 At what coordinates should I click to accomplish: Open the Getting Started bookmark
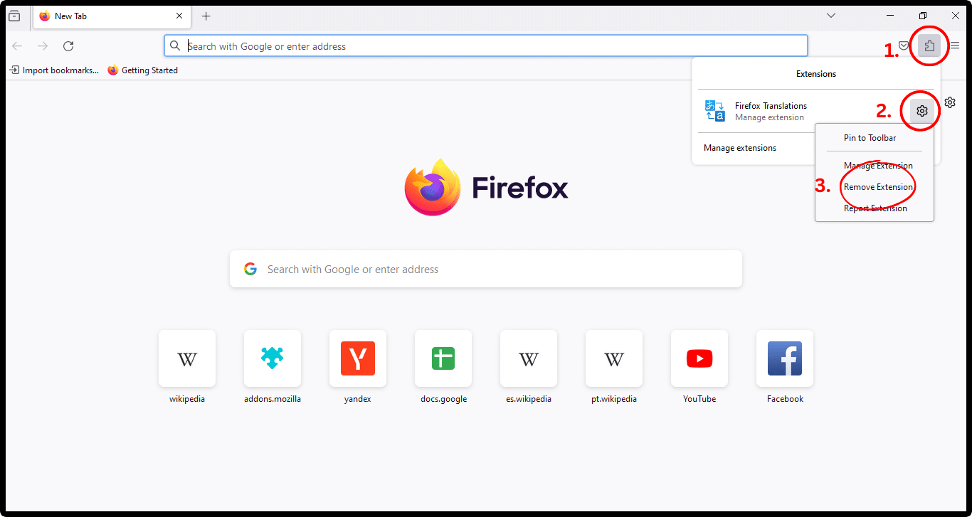pos(142,70)
